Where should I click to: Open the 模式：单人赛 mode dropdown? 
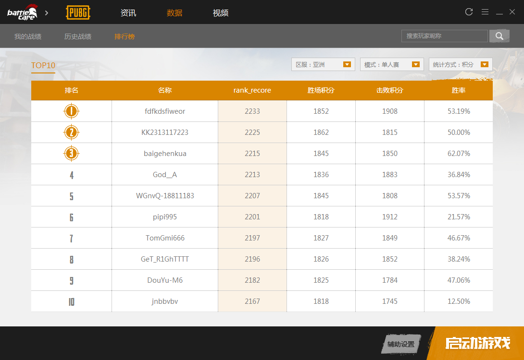tap(392, 64)
